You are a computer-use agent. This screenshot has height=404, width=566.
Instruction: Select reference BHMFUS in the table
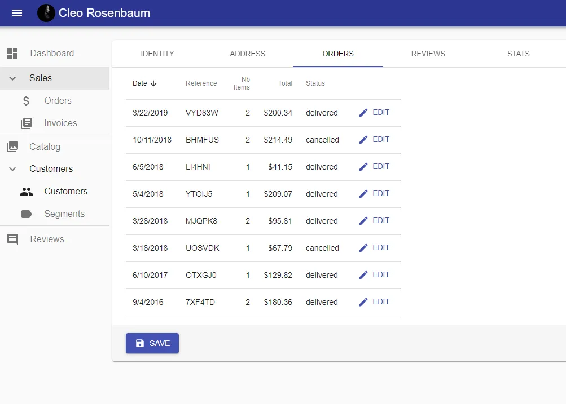[x=202, y=140]
